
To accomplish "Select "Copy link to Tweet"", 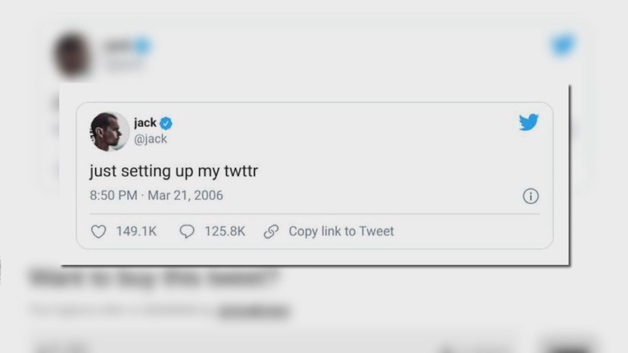I will pyautogui.click(x=341, y=231).
